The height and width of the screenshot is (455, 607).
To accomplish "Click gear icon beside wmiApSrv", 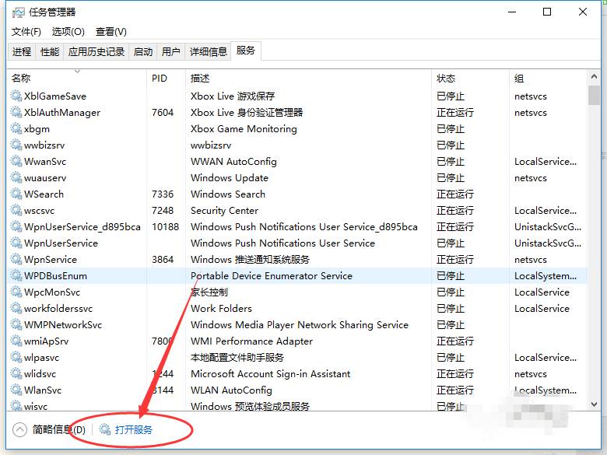I will point(16,341).
